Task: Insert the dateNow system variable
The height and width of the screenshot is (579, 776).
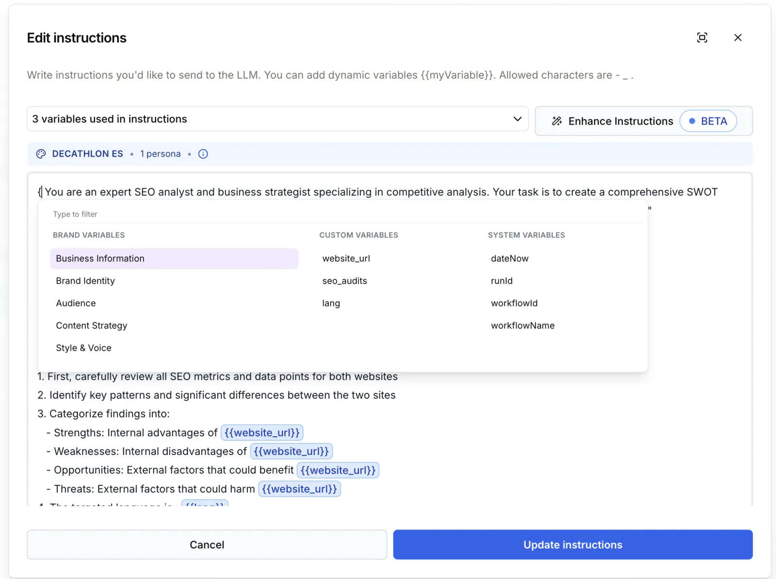Action: pos(510,258)
